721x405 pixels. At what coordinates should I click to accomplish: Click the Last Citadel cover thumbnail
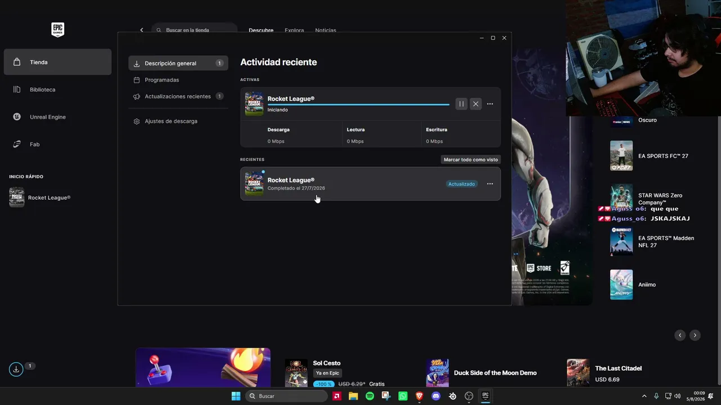578,373
